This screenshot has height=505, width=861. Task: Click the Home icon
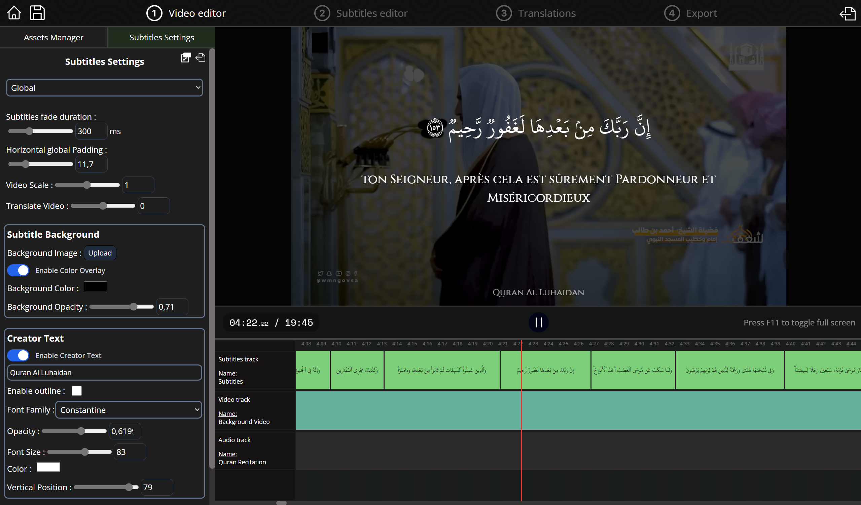(x=14, y=13)
